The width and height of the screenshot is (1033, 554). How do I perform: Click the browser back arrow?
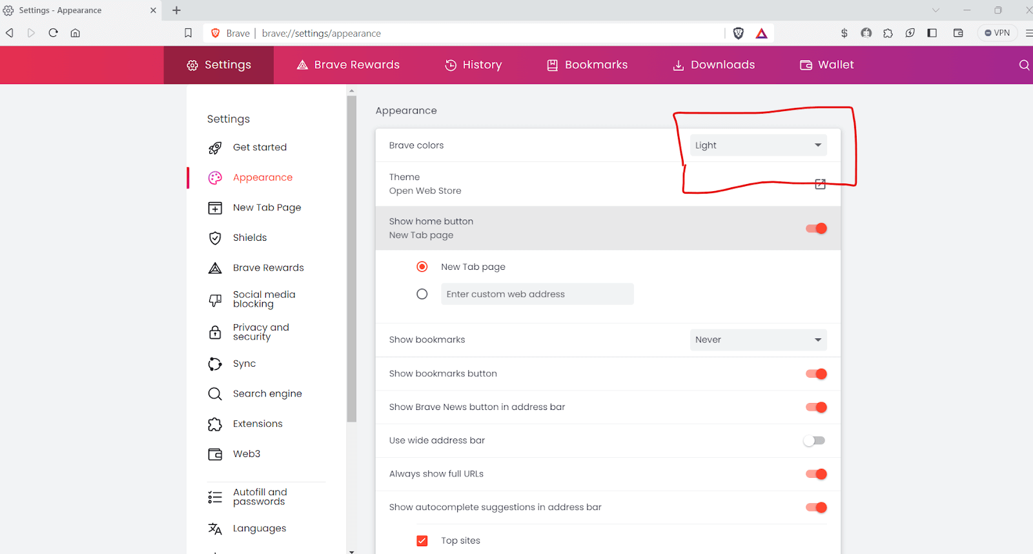(x=10, y=33)
